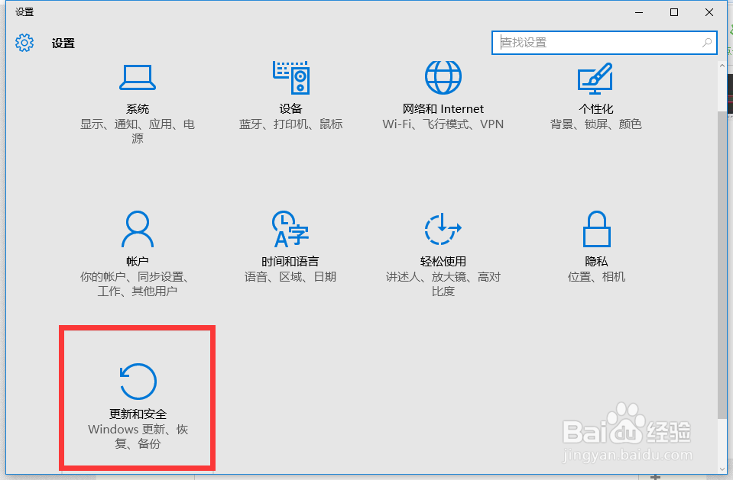
Task: Click the taskbar strip at screen bottom
Action: pyautogui.click(x=367, y=476)
